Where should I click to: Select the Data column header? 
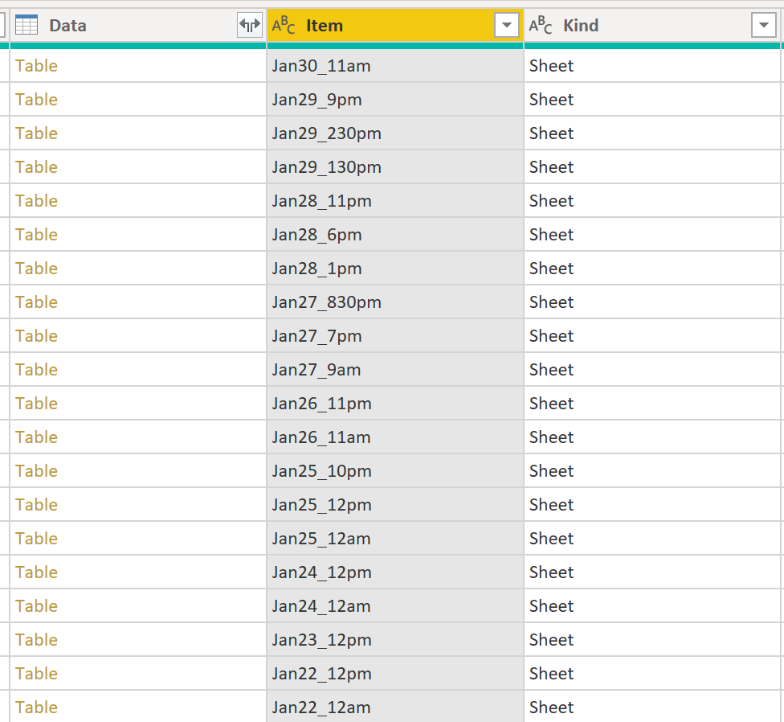tap(138, 25)
